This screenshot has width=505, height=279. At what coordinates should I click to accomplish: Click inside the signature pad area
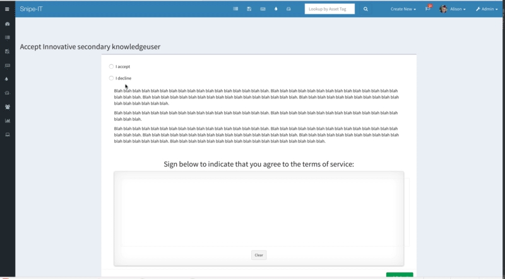click(x=259, y=211)
